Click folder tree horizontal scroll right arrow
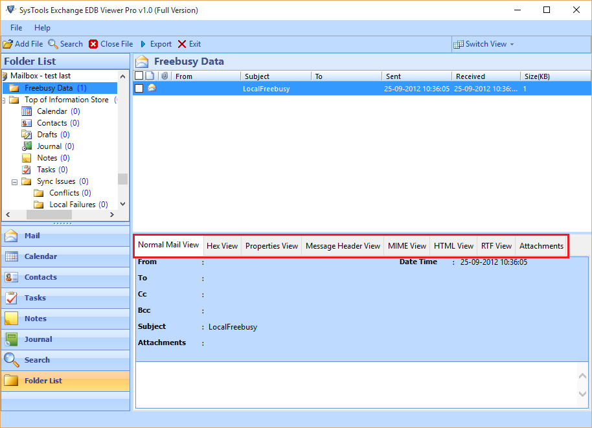The height and width of the screenshot is (428, 592). point(112,215)
